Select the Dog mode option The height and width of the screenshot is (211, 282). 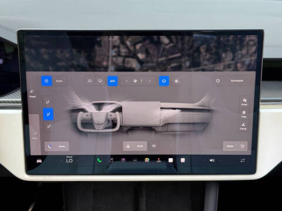click(244, 114)
